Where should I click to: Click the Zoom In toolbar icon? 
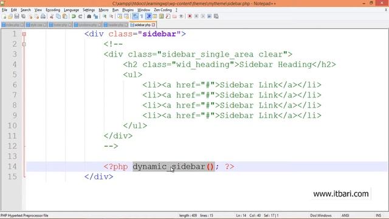105,16
